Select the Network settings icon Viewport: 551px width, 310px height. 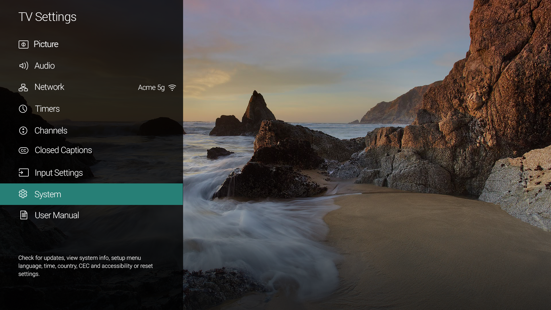click(24, 87)
